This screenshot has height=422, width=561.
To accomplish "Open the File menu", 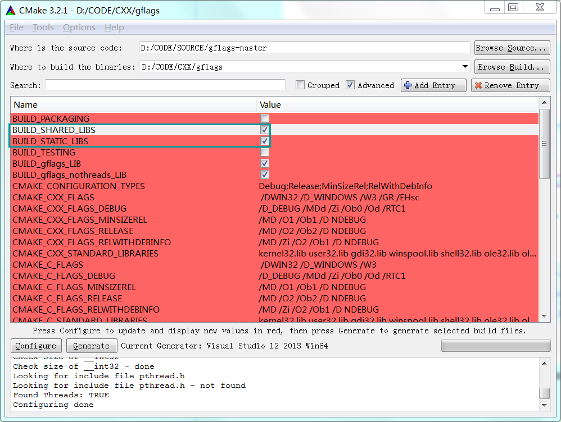I will click(x=16, y=27).
